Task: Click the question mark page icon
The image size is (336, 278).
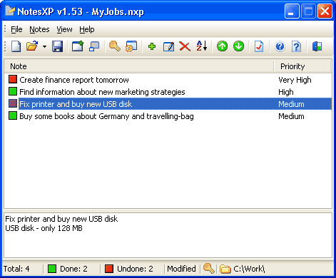Action: (296, 46)
